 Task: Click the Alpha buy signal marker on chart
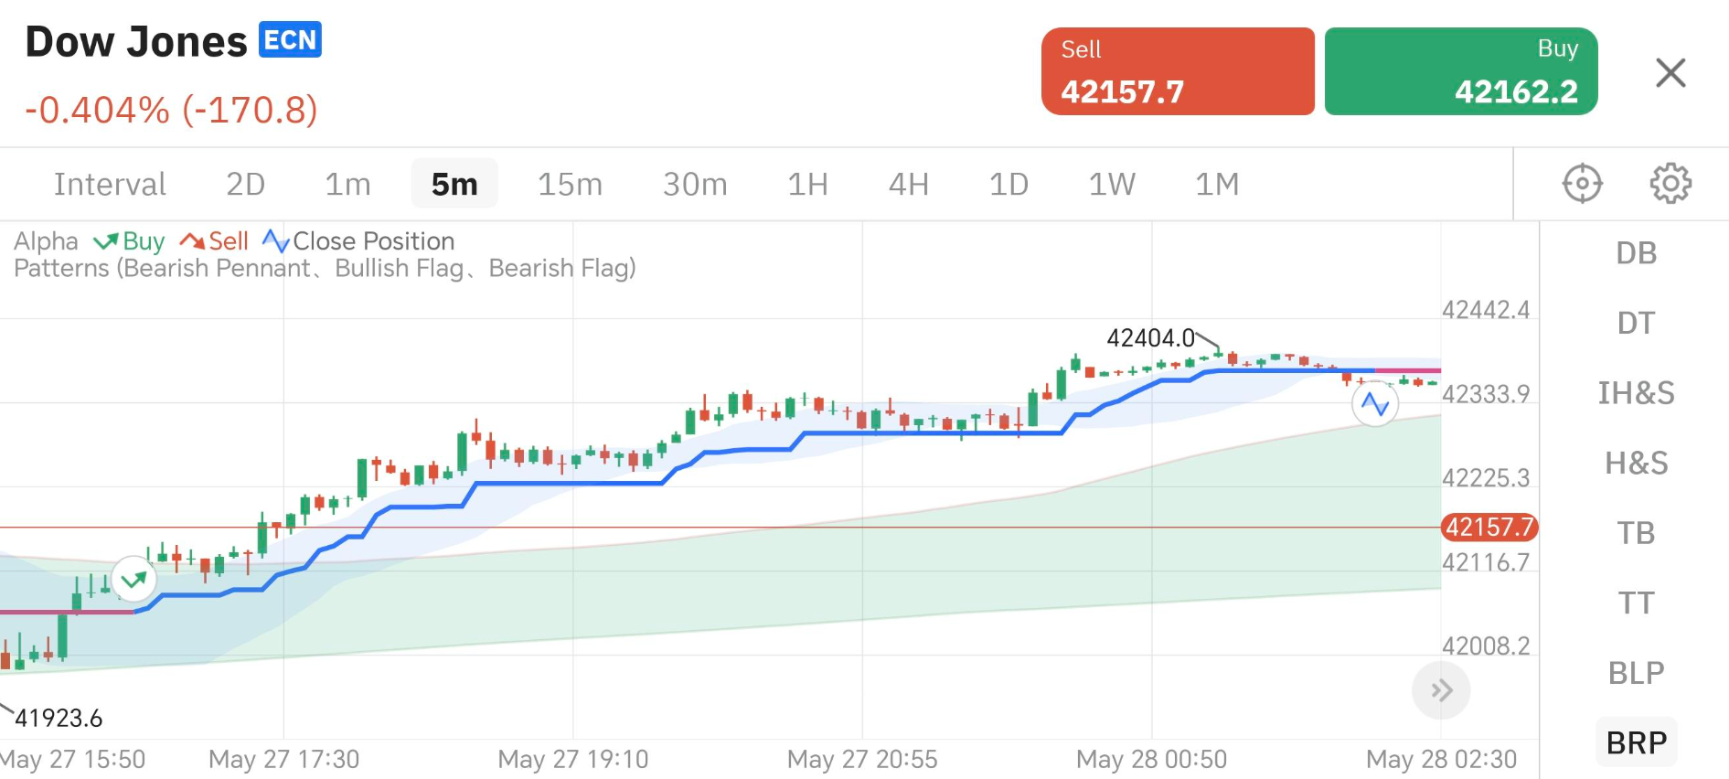pos(134,579)
